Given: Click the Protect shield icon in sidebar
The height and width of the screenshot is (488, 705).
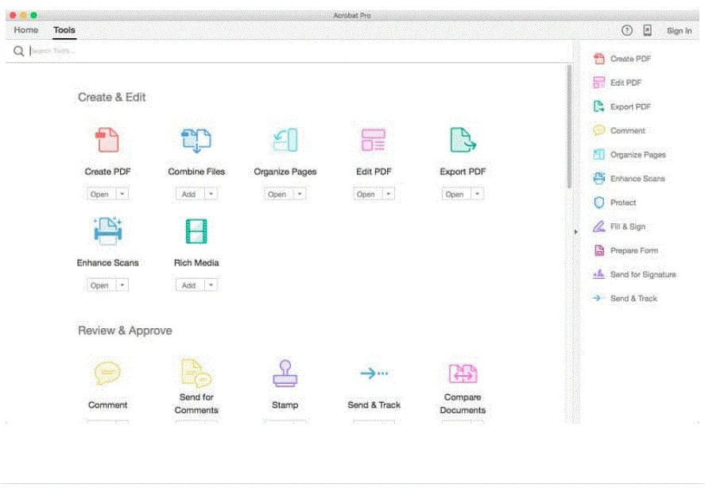Looking at the screenshot, I should coord(598,203).
